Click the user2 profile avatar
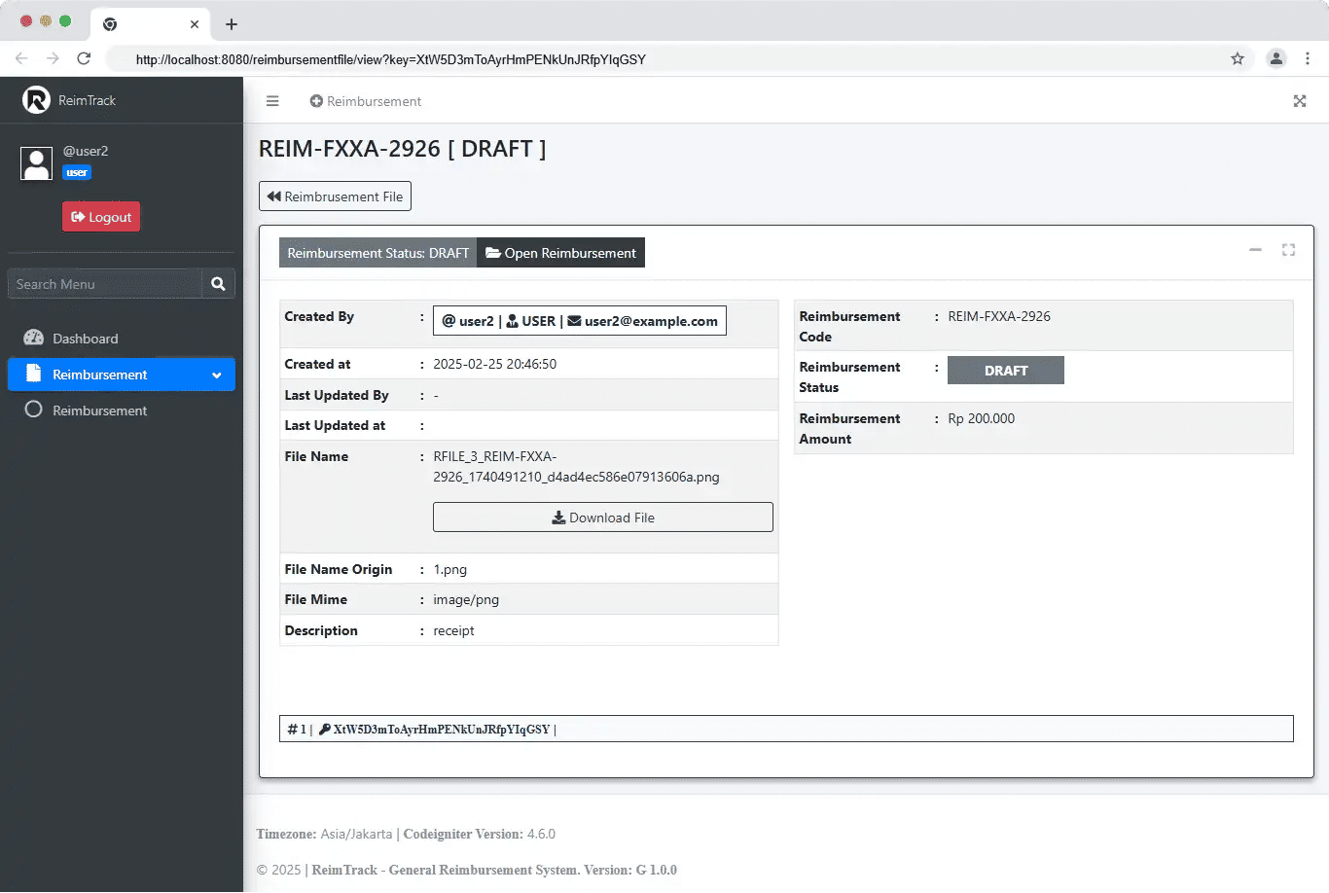This screenshot has height=893, width=1329. click(x=37, y=163)
